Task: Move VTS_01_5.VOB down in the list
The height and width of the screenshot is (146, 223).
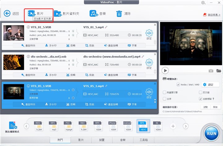Action: coord(155,43)
